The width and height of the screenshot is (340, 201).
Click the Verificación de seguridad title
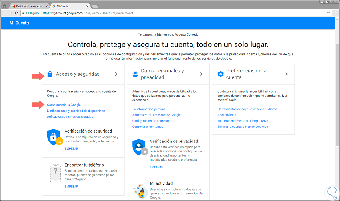pos(88,131)
